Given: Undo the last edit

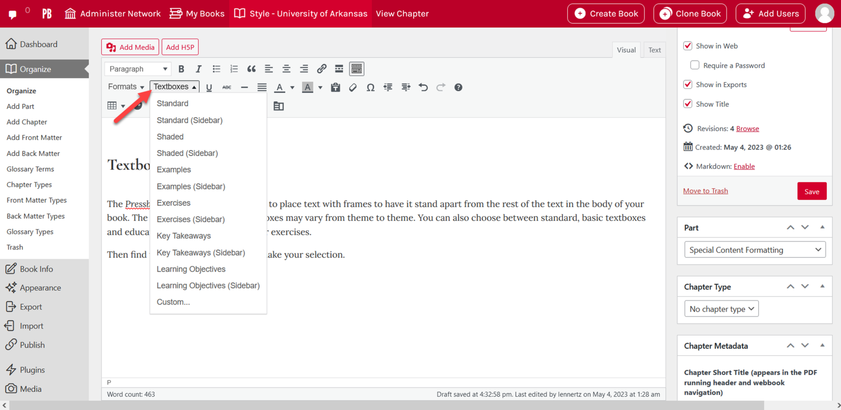Looking at the screenshot, I should [423, 87].
